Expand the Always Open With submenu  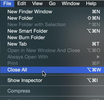(x=52, y=57)
